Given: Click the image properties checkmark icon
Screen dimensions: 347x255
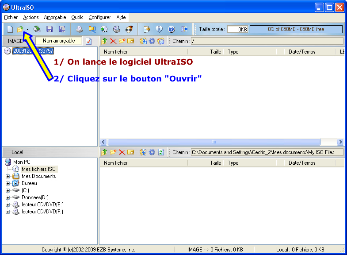Looking at the screenshot, I should pyautogui.click(x=88, y=41).
